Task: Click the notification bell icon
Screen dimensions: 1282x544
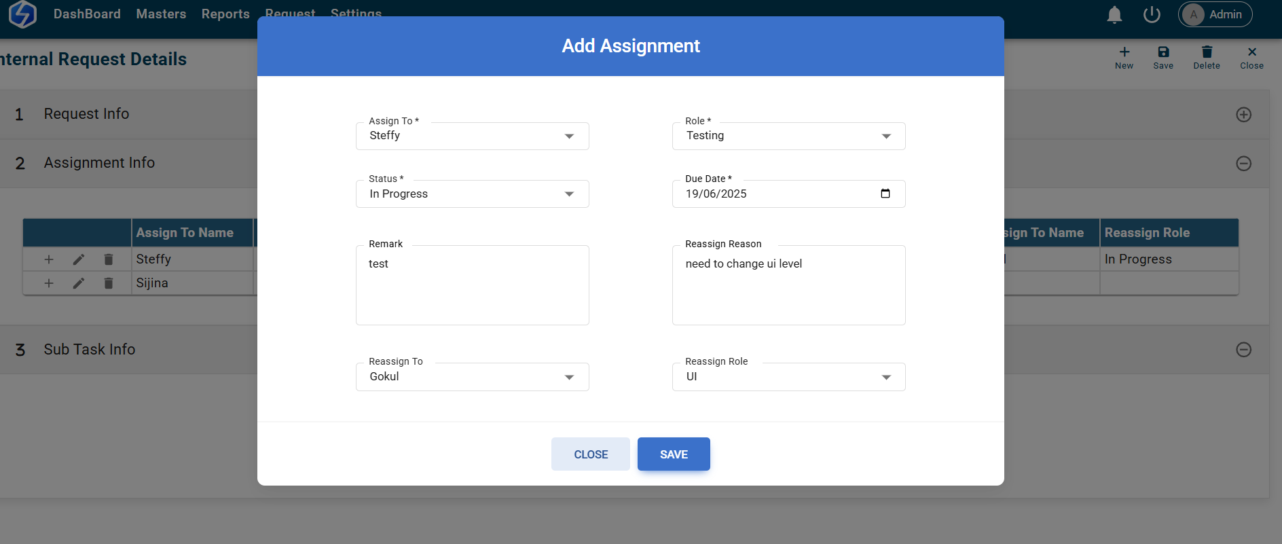Action: 1114,15
